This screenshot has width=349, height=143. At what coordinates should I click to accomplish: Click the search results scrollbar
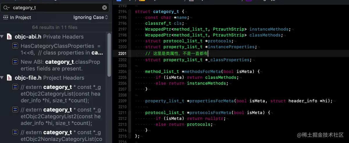click(109, 54)
